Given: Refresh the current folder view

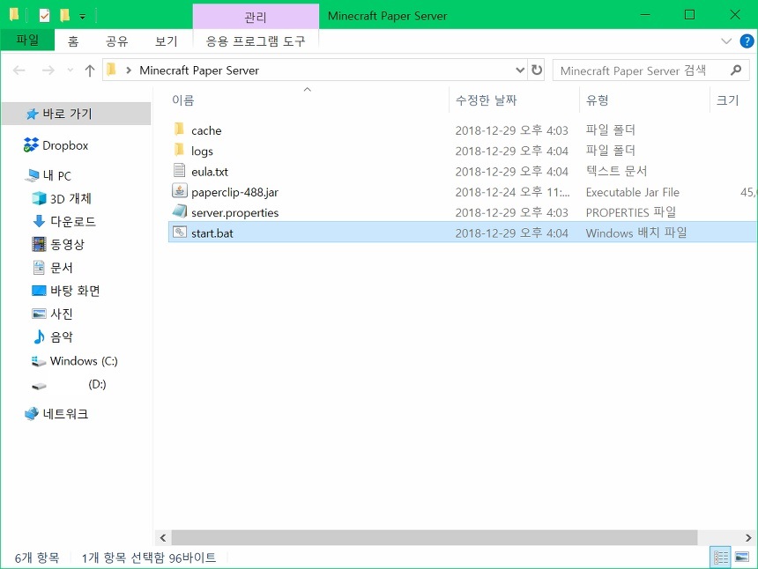Looking at the screenshot, I should pos(537,70).
